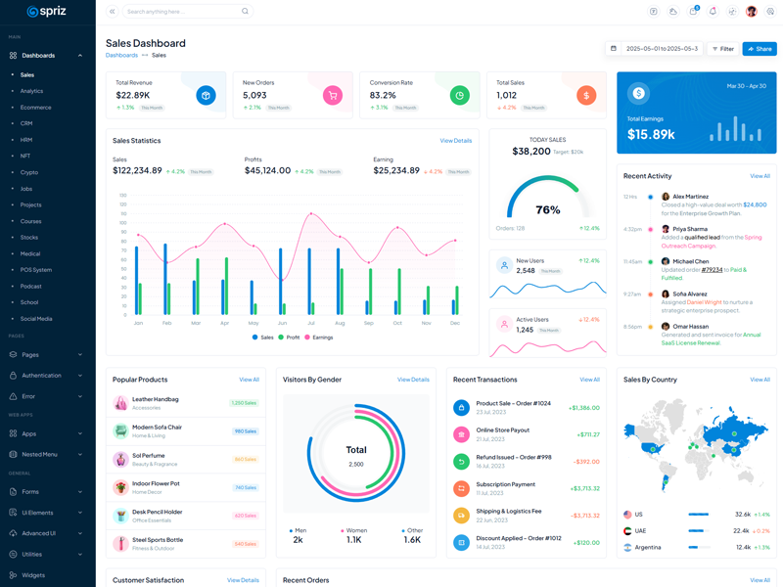Collapse the sidebar with the double-chevron icon
Viewport: 783px width, 587px height.
(112, 12)
